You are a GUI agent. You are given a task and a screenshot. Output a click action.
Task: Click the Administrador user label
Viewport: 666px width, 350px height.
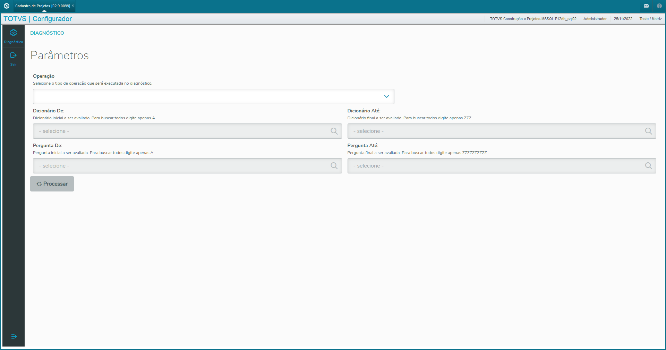tap(595, 19)
